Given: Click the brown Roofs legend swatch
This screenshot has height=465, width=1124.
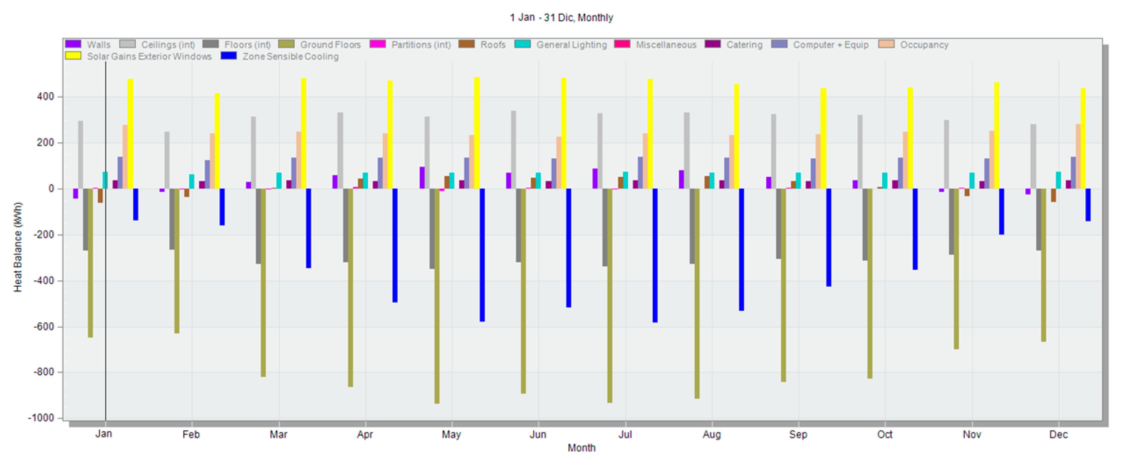Looking at the screenshot, I should click(x=466, y=44).
